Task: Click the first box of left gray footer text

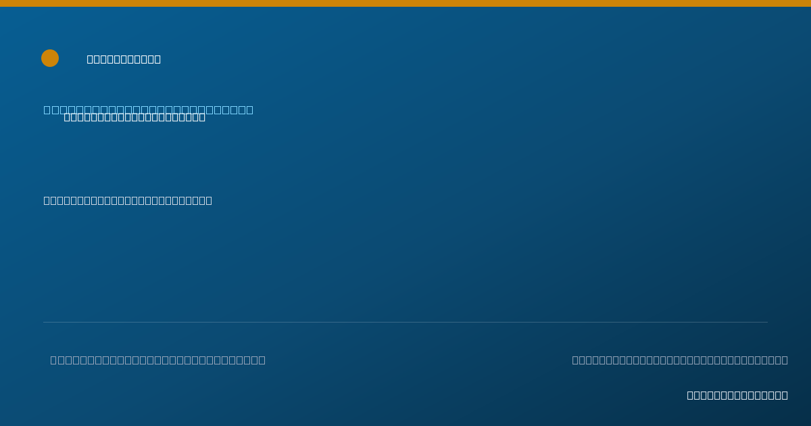Action: (x=53, y=360)
